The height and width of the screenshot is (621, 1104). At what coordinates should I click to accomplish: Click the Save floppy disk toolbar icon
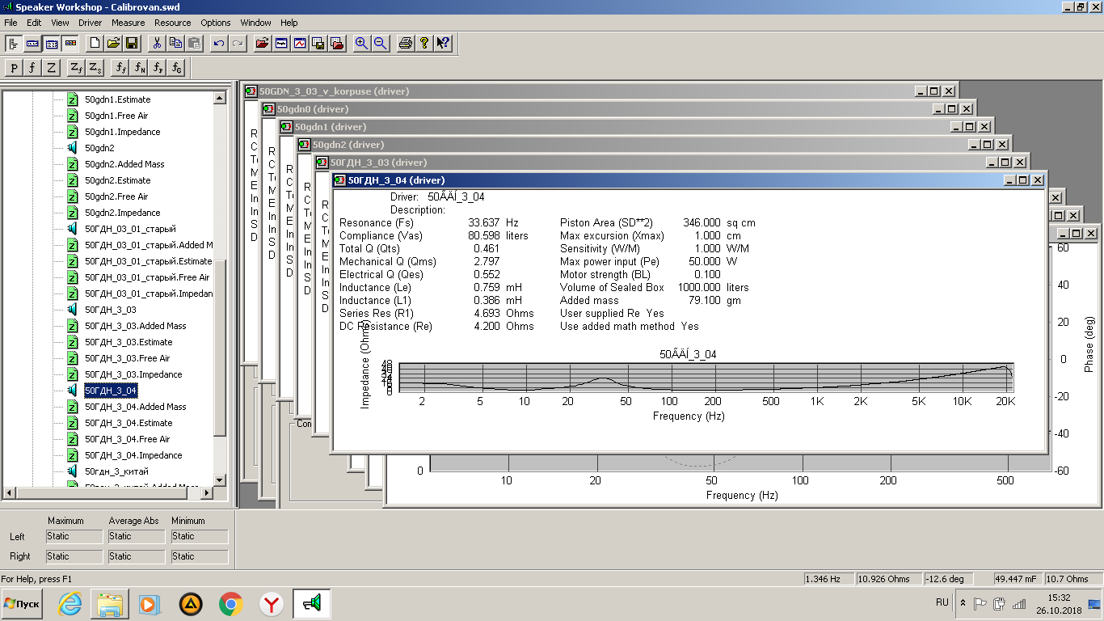pos(132,44)
